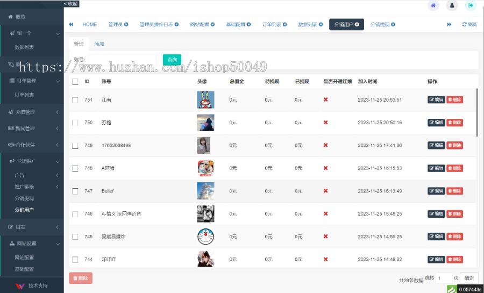
Task: Open 分销提现 in sidebar
Action: pyautogui.click(x=24, y=198)
